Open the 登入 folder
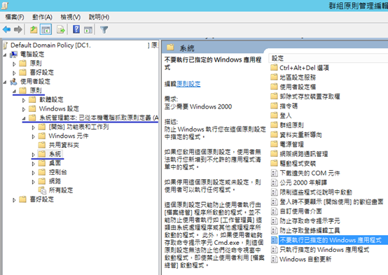 286,115
